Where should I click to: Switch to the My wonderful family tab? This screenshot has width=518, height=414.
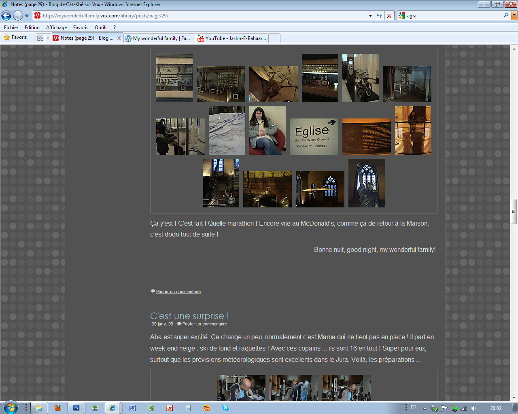click(159, 38)
